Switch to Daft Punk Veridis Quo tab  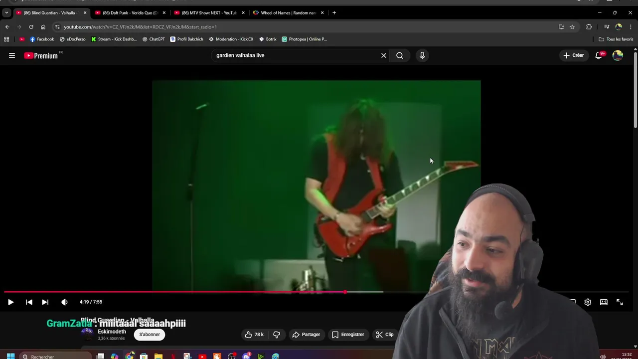(130, 12)
